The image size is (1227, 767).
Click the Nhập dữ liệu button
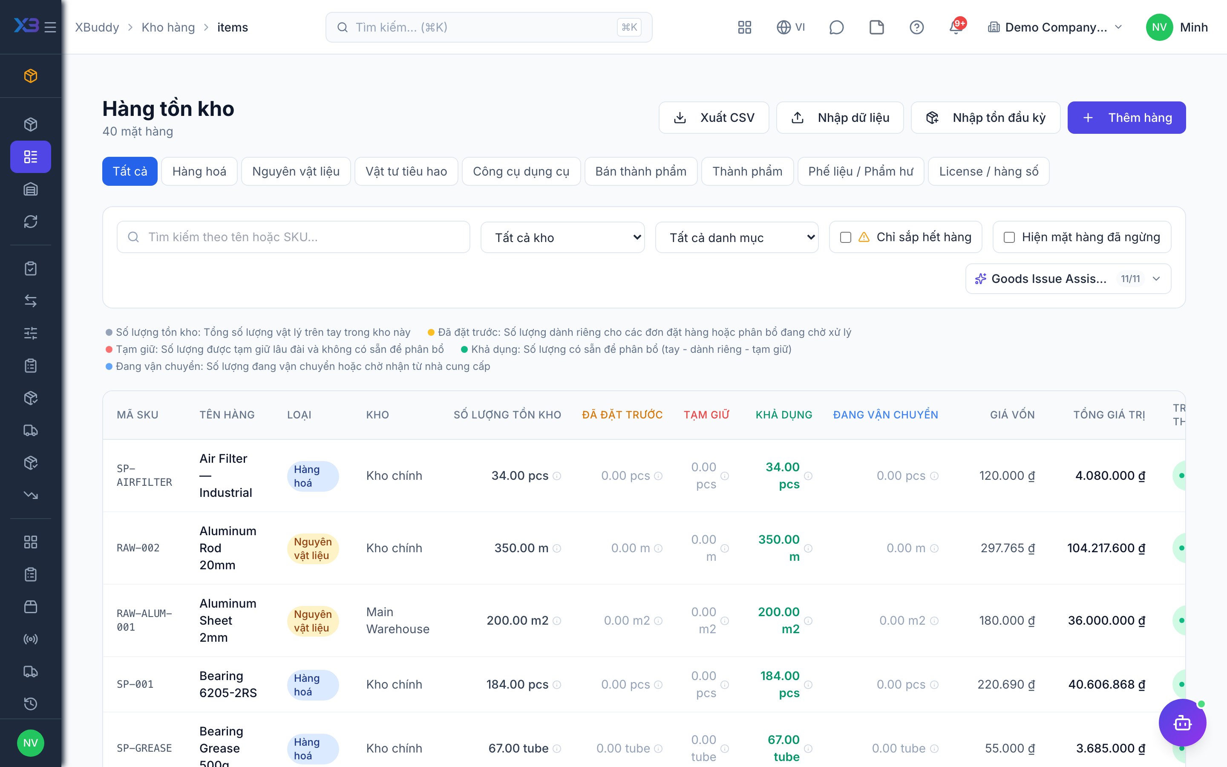coord(840,118)
